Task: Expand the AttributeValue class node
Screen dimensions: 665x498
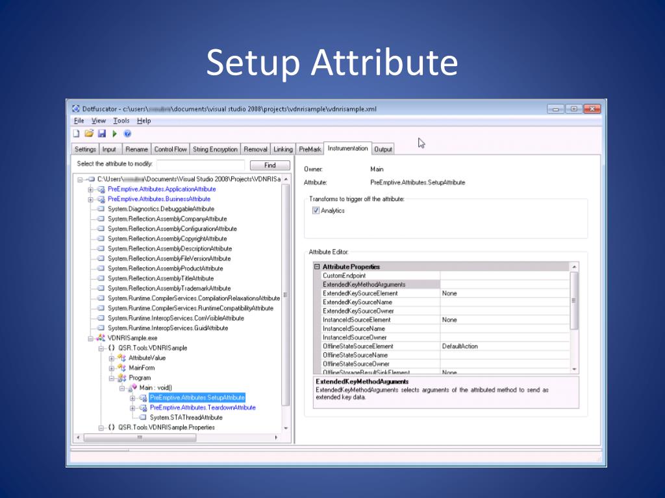Action: coord(112,358)
